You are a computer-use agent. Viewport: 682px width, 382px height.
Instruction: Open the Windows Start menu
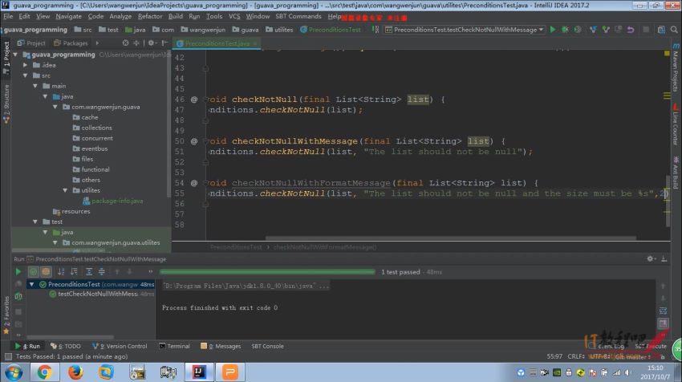pyautogui.click(x=14, y=373)
